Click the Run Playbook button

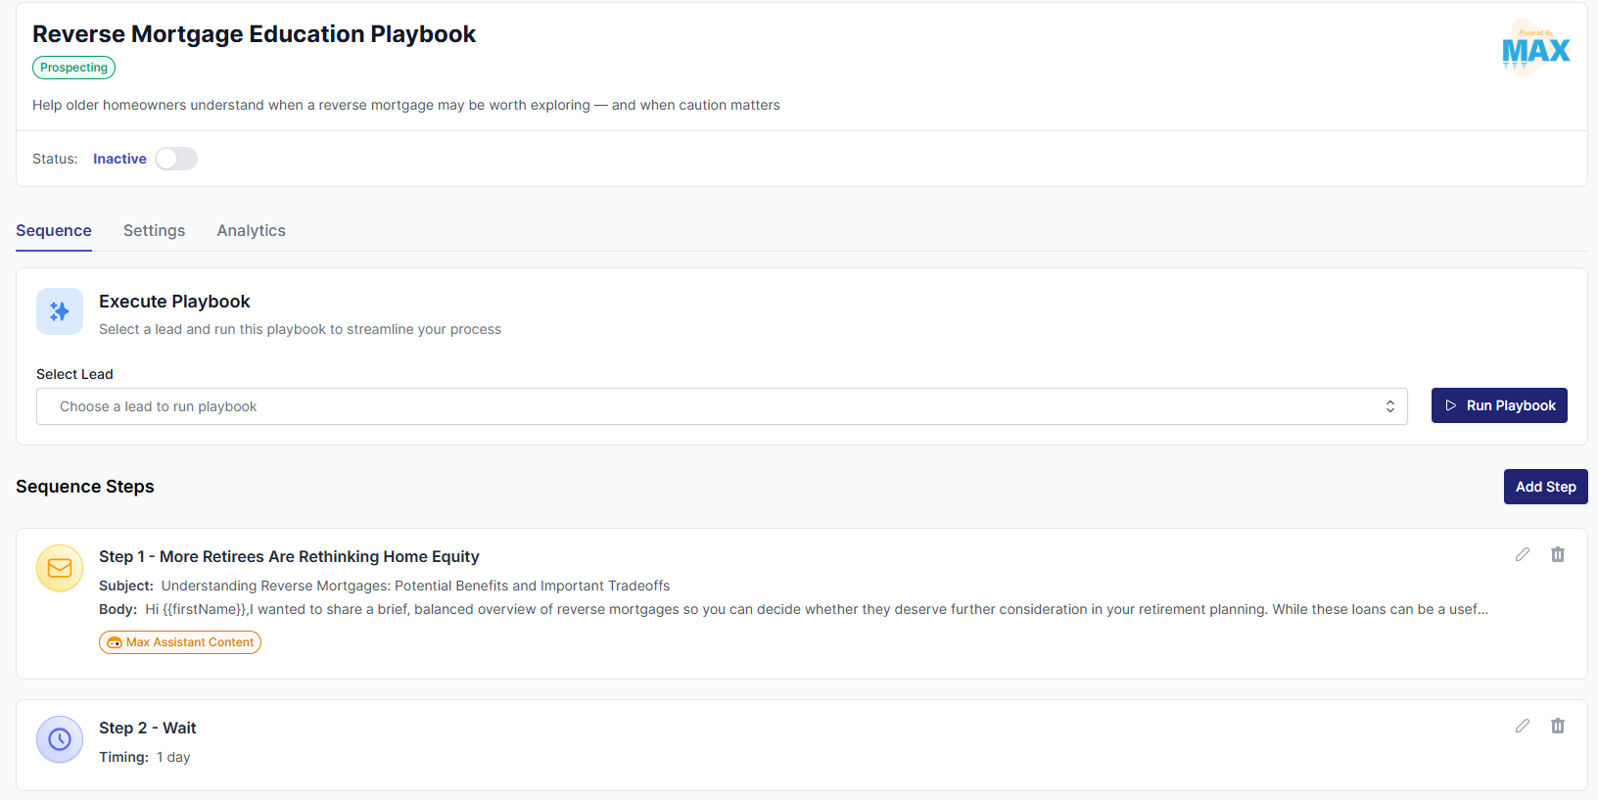coord(1499,405)
